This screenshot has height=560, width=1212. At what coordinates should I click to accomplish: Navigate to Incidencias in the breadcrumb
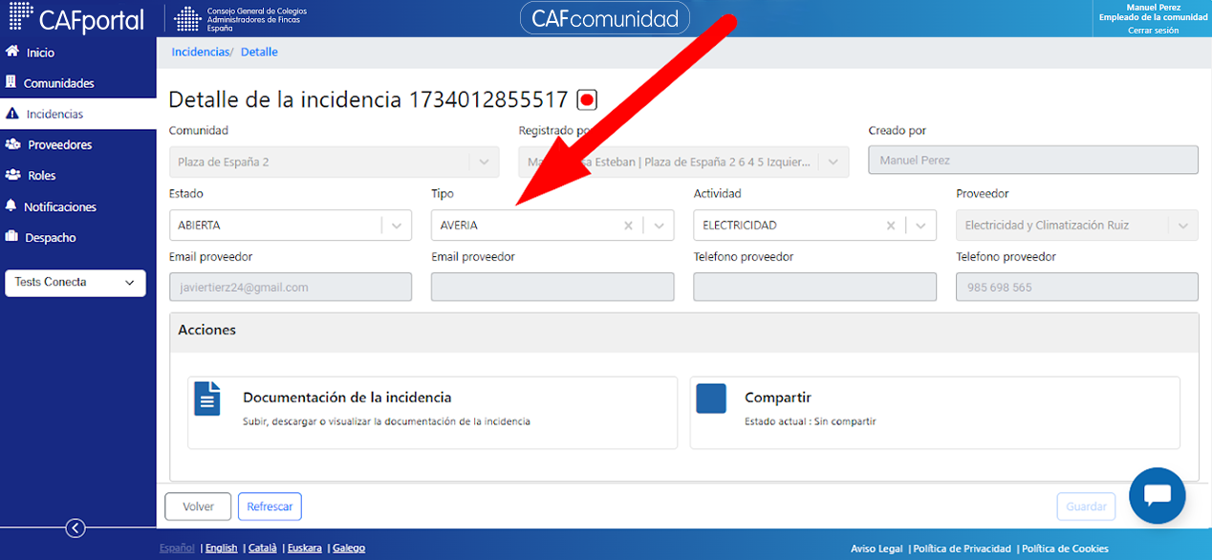pyautogui.click(x=201, y=53)
